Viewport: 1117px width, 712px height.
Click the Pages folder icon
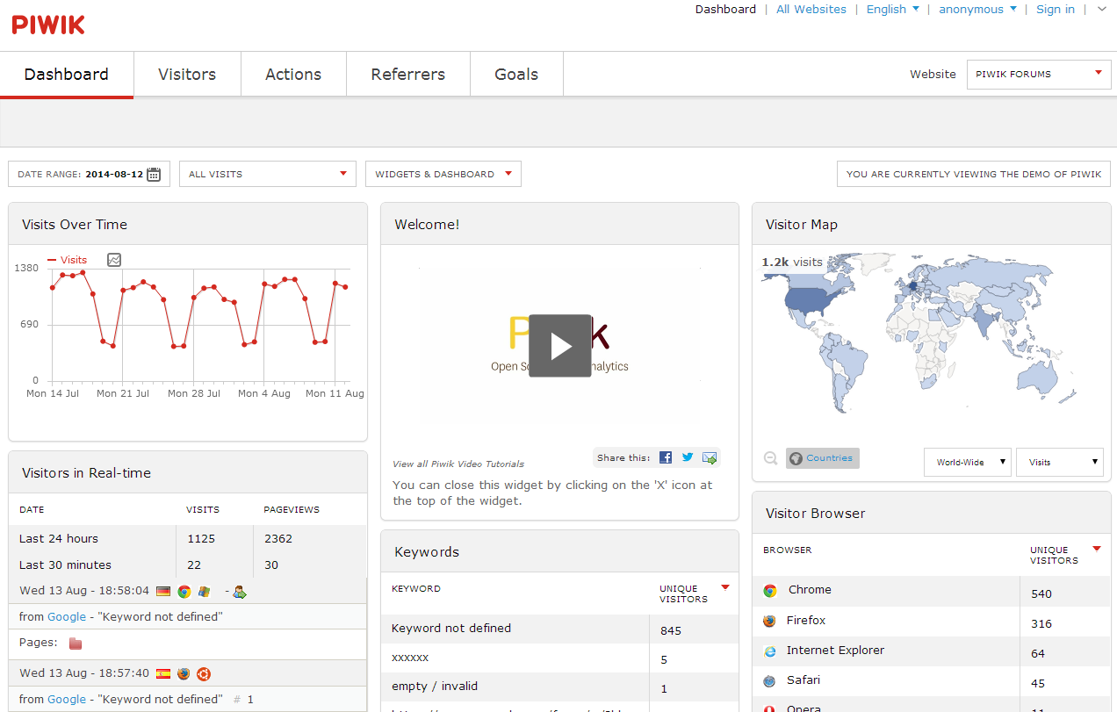point(76,644)
